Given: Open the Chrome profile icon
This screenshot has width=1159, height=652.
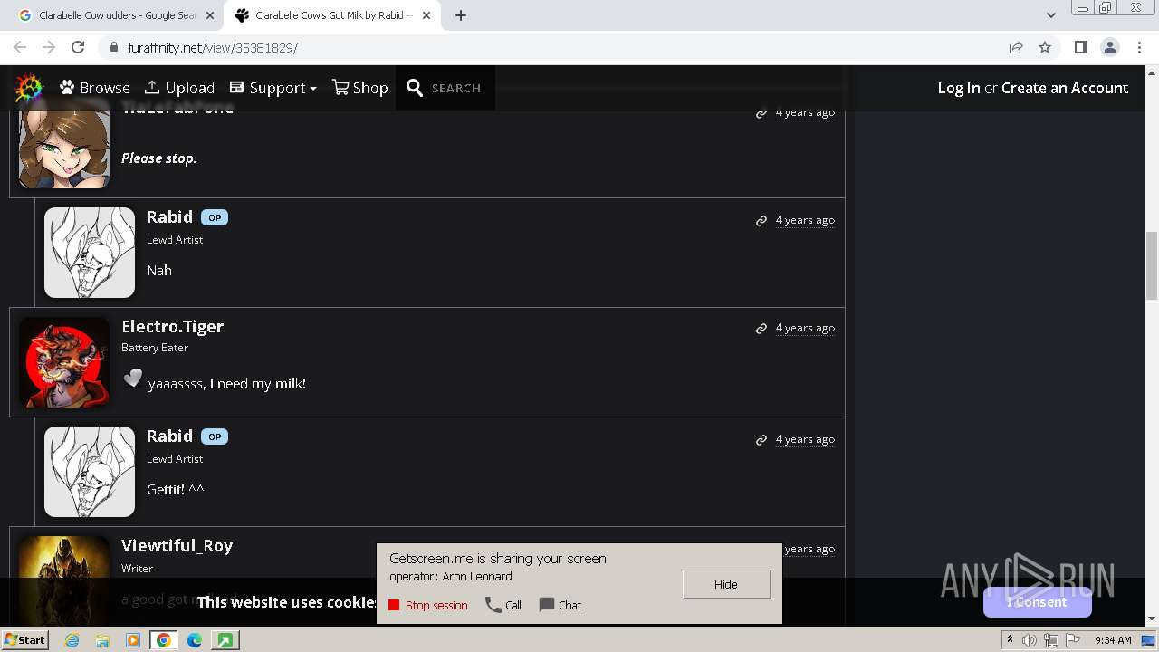Looking at the screenshot, I should click(1109, 47).
